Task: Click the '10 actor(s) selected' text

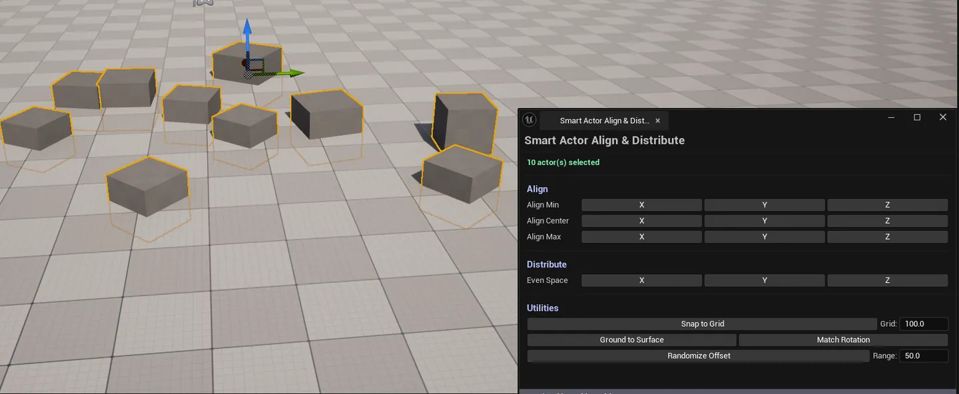Action: (x=563, y=162)
